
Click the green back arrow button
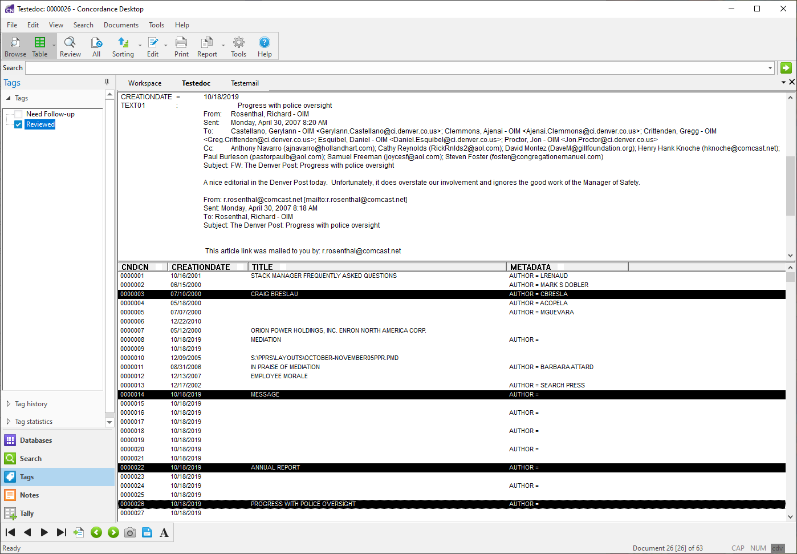(96, 532)
